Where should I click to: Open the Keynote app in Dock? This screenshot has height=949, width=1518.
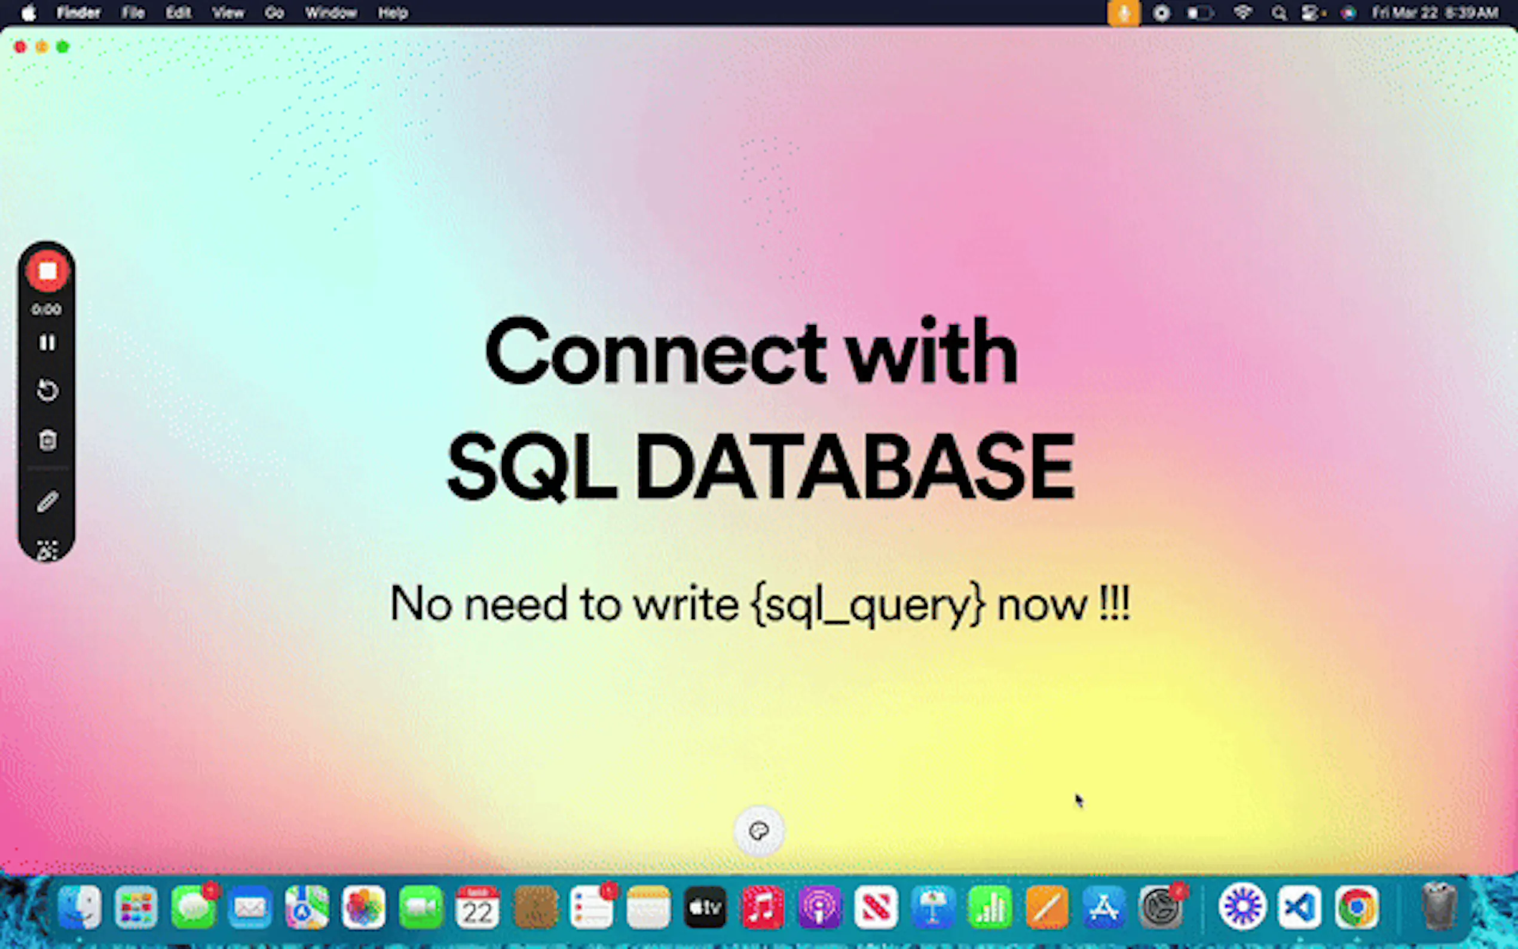933,907
